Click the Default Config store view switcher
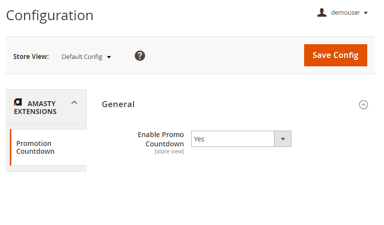384x225 pixels. coord(82,56)
